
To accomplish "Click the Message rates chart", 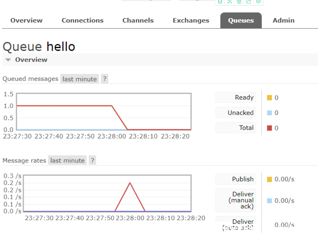I will click(107, 193).
